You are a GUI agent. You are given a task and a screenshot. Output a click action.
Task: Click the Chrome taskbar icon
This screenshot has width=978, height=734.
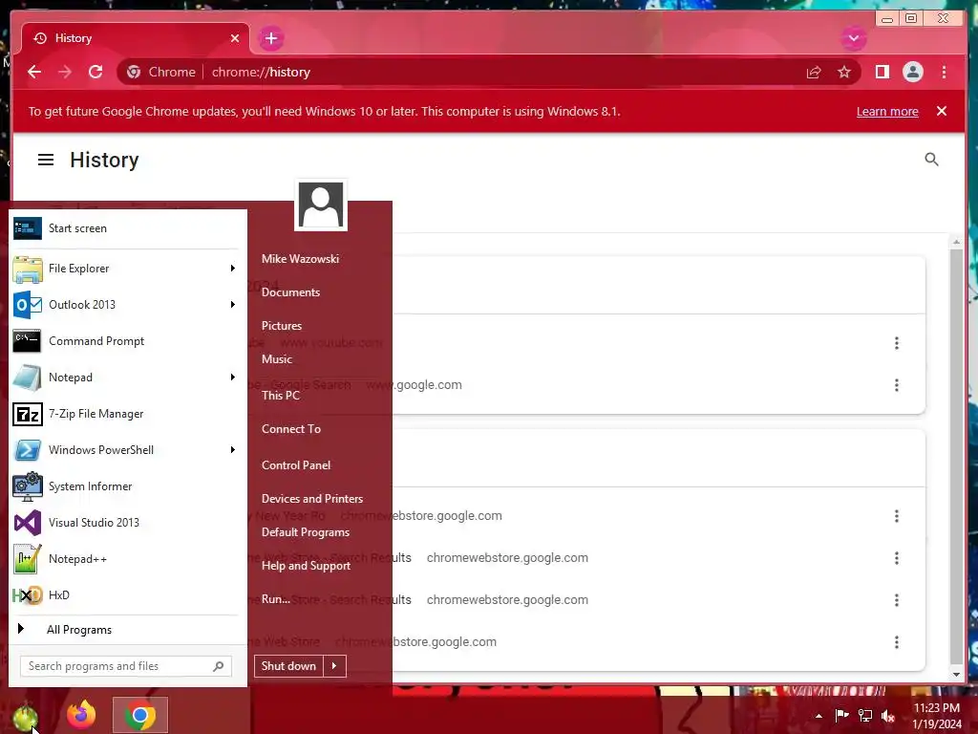coord(139,715)
